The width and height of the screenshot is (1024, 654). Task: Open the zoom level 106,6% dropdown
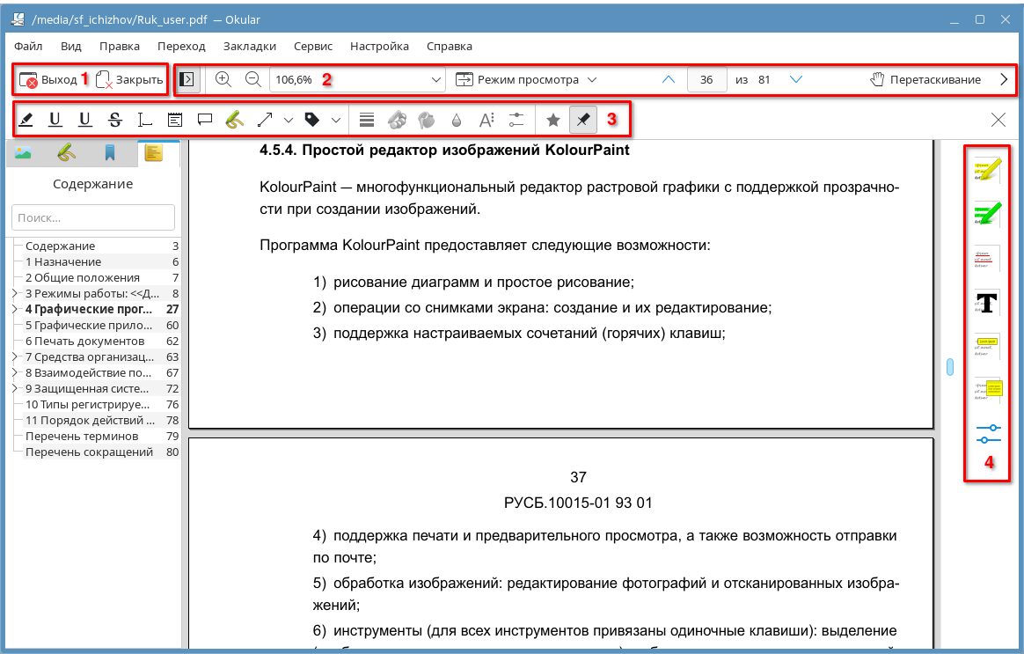436,79
